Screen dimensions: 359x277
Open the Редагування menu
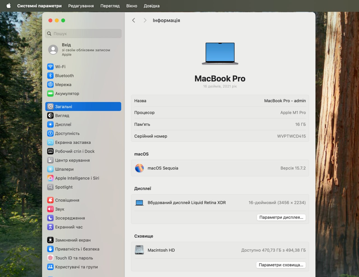coord(81,6)
